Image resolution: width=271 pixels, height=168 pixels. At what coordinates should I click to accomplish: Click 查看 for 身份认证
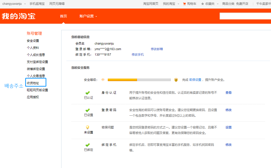pos(228,93)
